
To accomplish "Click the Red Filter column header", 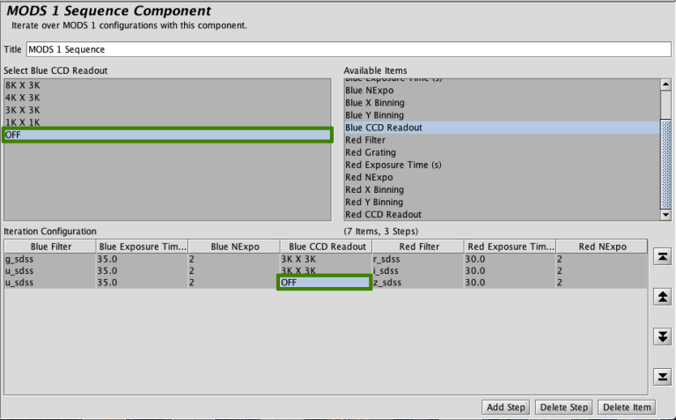I will pos(419,247).
